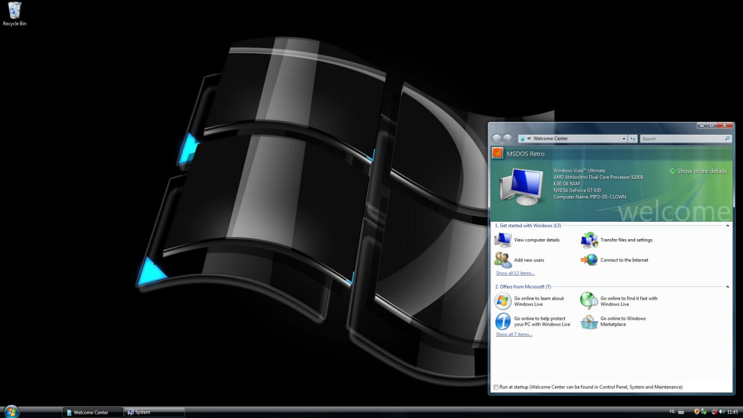The width and height of the screenshot is (743, 418).
Task: Click the 4,00 GB RAM text
Action: coord(567,183)
